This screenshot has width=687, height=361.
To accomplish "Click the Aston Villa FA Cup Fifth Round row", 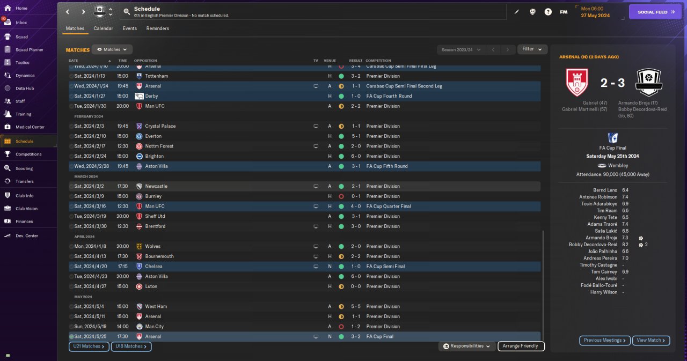I will click(304, 166).
